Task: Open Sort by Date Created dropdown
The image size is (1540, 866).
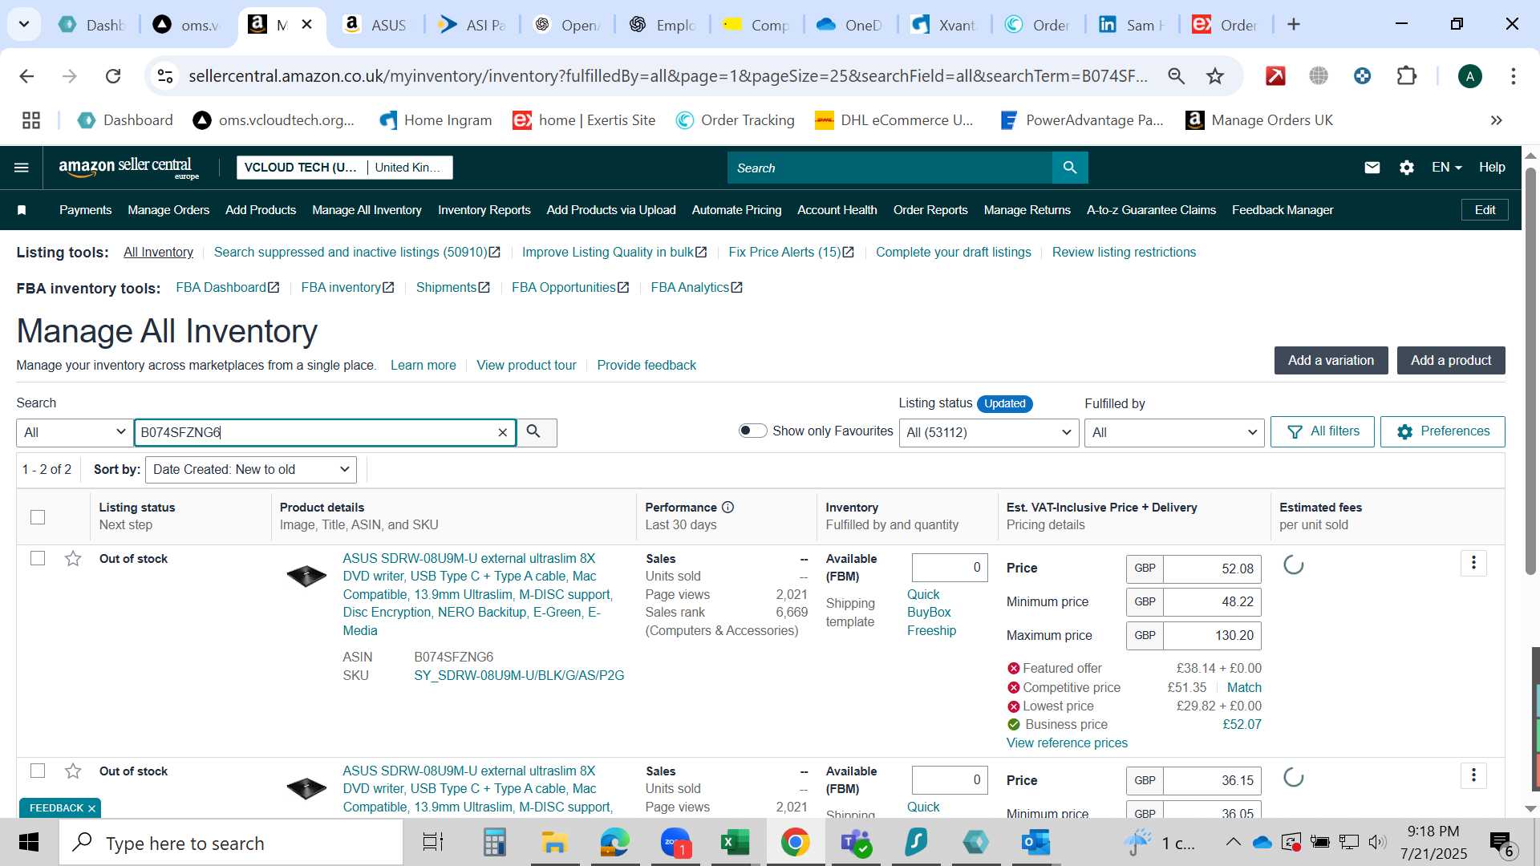Action: pyautogui.click(x=250, y=470)
